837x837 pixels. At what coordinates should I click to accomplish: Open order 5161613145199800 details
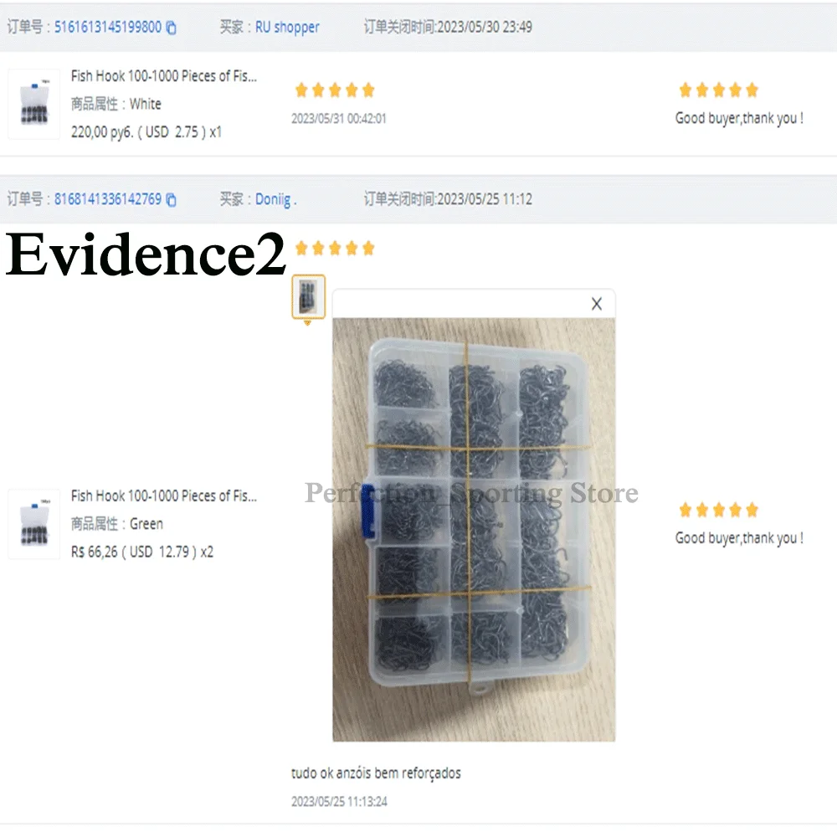(x=108, y=28)
